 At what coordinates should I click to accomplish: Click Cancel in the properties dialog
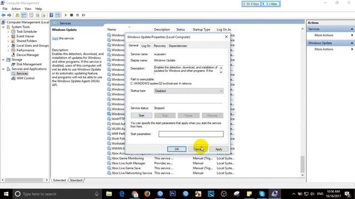tap(197, 149)
